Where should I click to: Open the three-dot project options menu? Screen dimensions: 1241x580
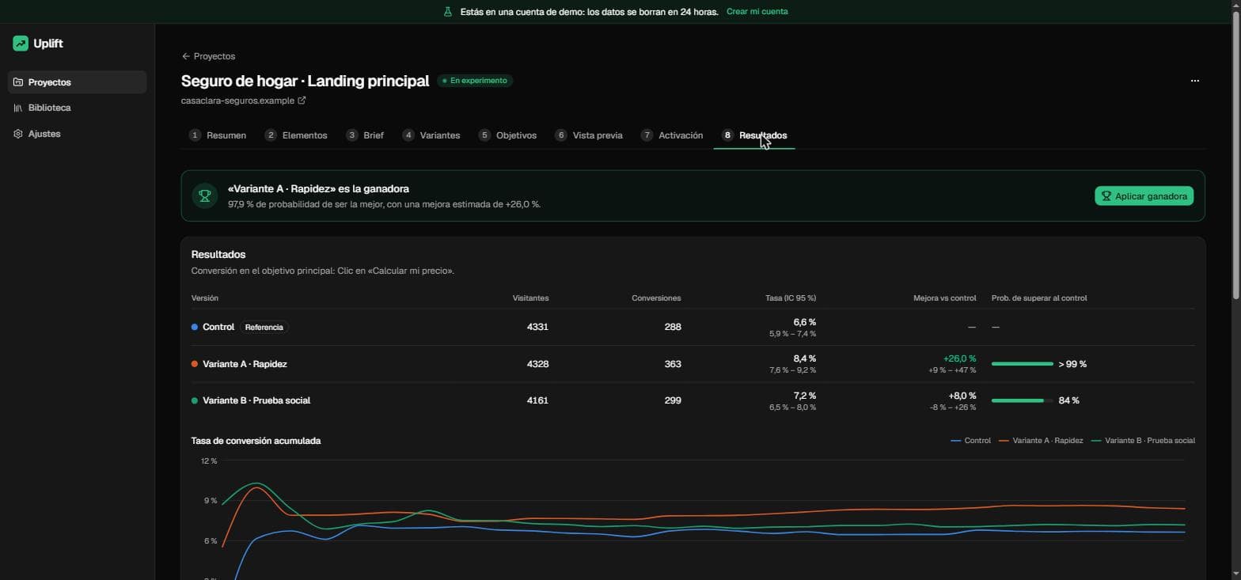click(x=1194, y=81)
